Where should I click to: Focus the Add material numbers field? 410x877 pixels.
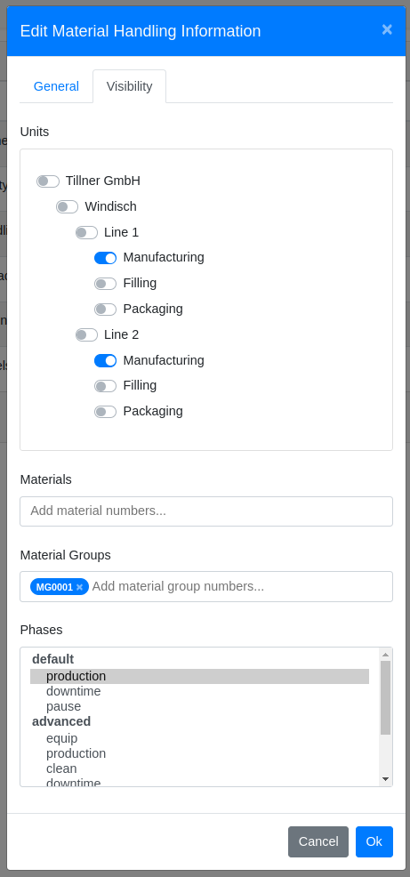tap(206, 511)
